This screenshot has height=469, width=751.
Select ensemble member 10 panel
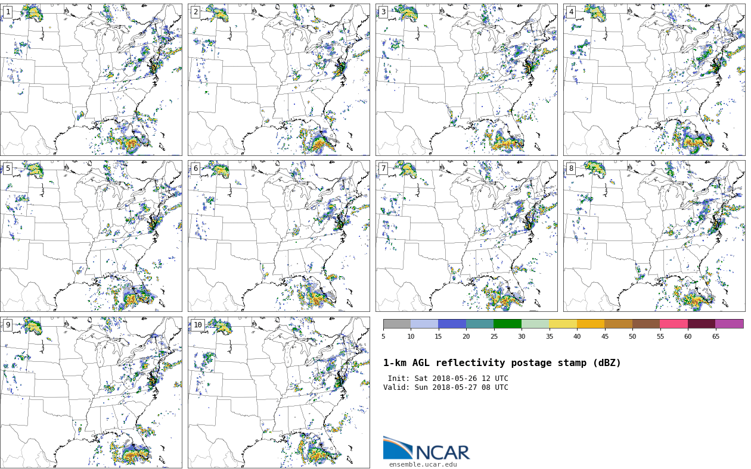(x=278, y=392)
